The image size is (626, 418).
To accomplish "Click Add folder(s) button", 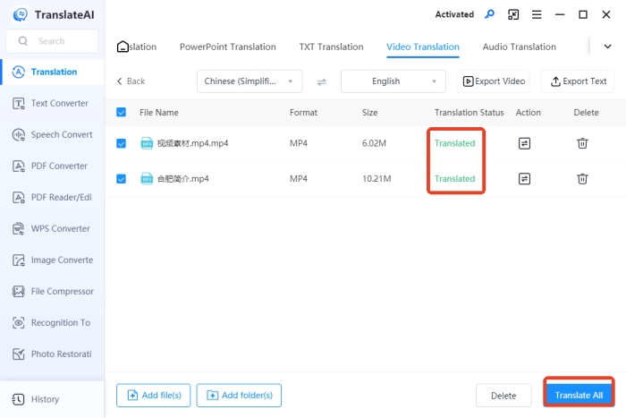I will point(239,396).
